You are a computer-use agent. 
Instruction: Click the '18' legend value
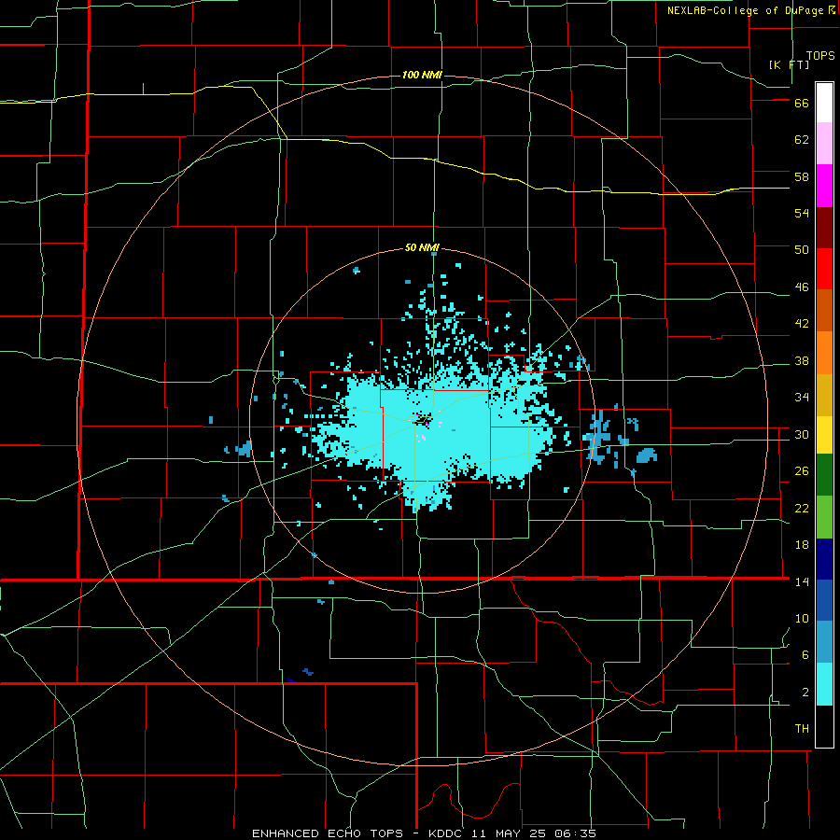(x=802, y=545)
